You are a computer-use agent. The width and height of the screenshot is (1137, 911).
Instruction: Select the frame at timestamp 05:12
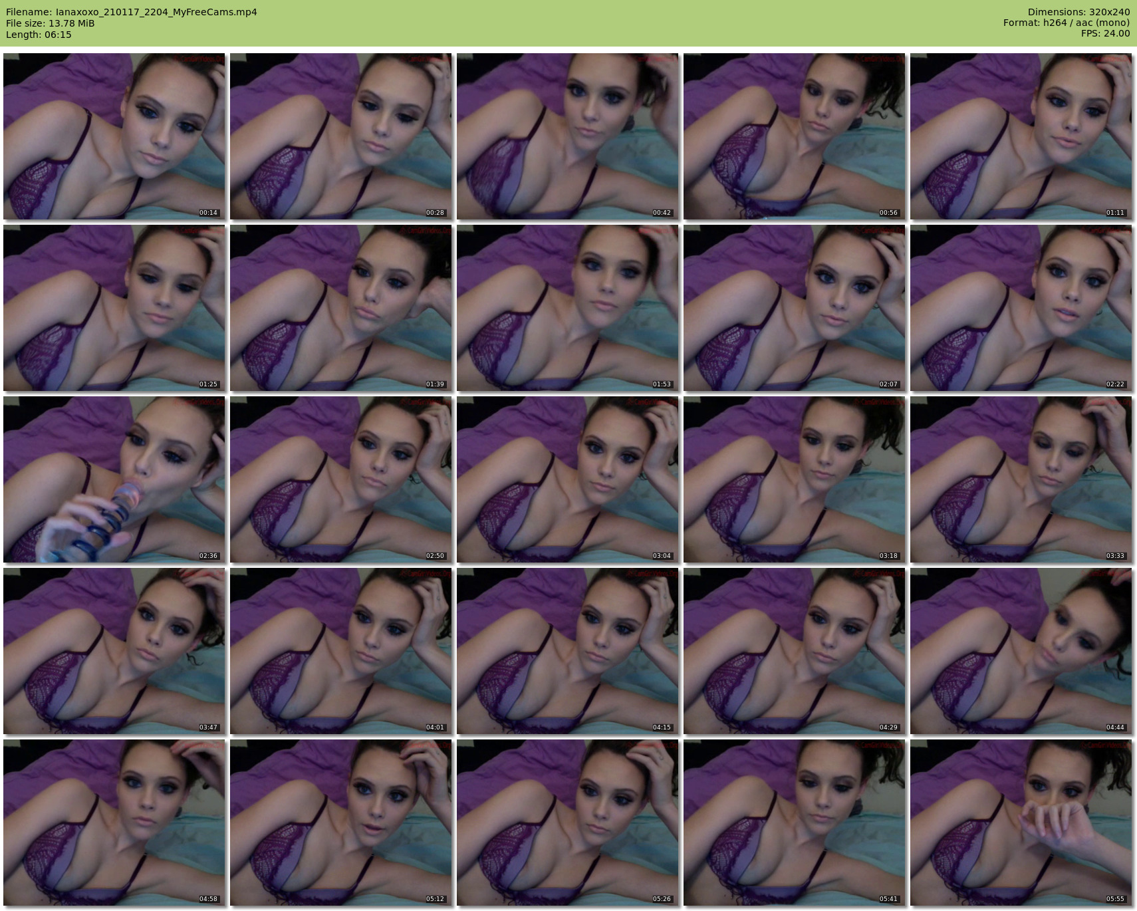[340, 823]
